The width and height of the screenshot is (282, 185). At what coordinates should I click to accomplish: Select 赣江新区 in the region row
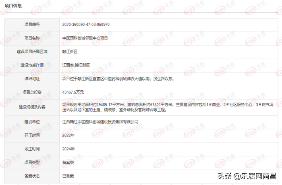click(70, 52)
